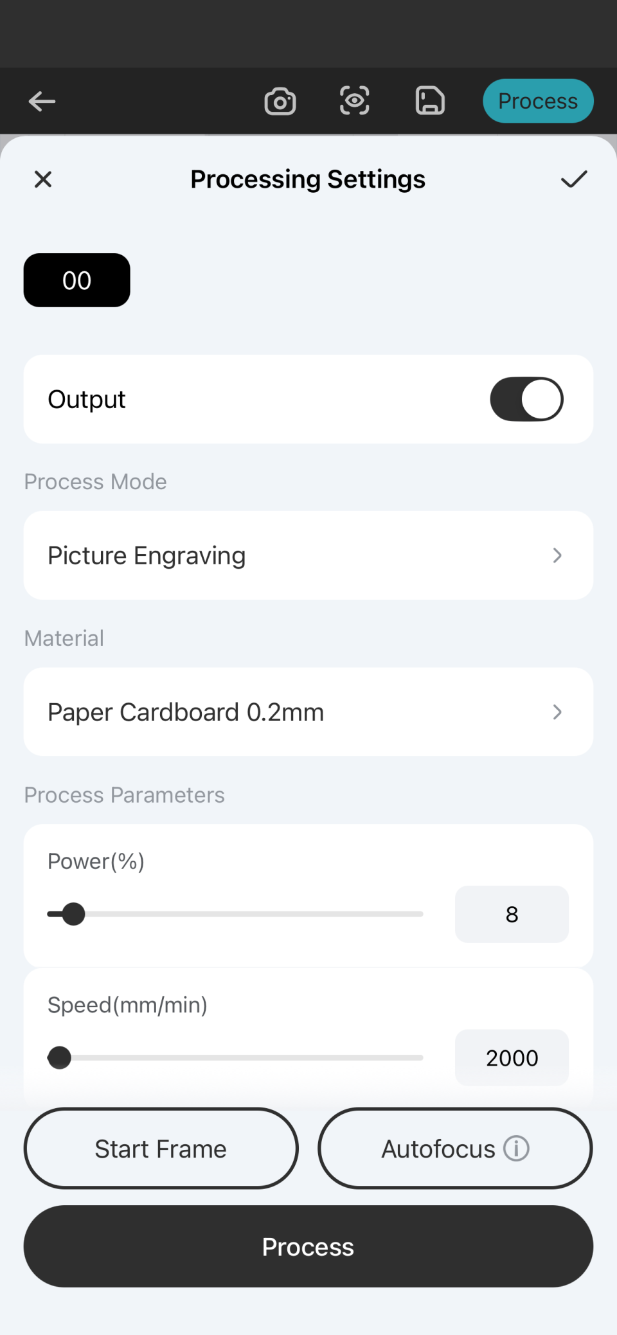Close the Processing Settings panel
Screen dimensions: 617x1335
point(43,179)
